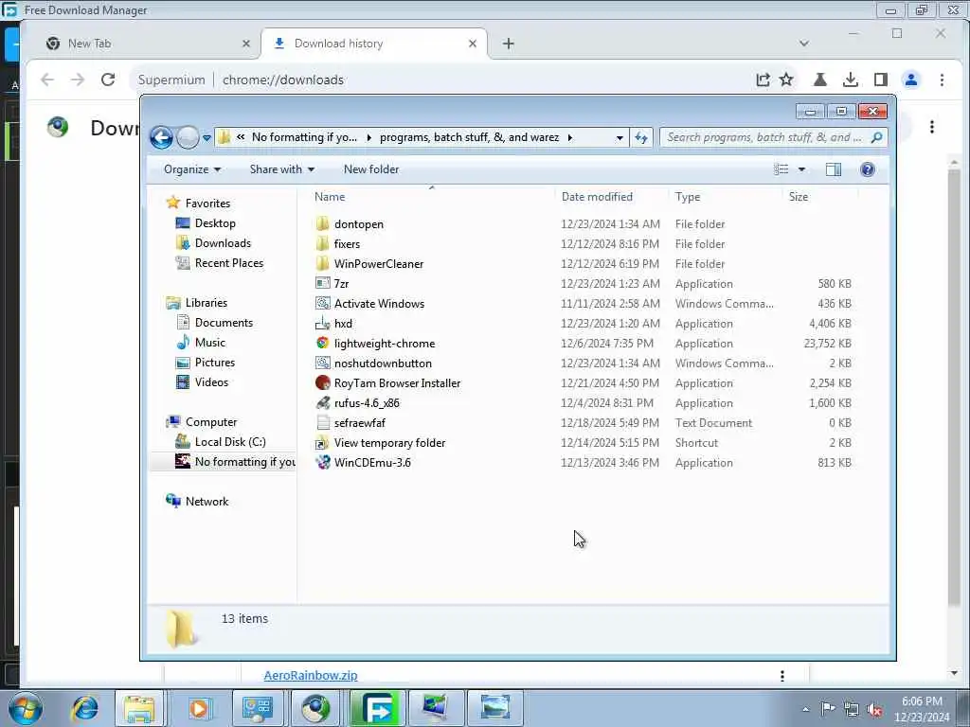Expand more view options arrow
This screenshot has width=970, height=727.
[801, 169]
